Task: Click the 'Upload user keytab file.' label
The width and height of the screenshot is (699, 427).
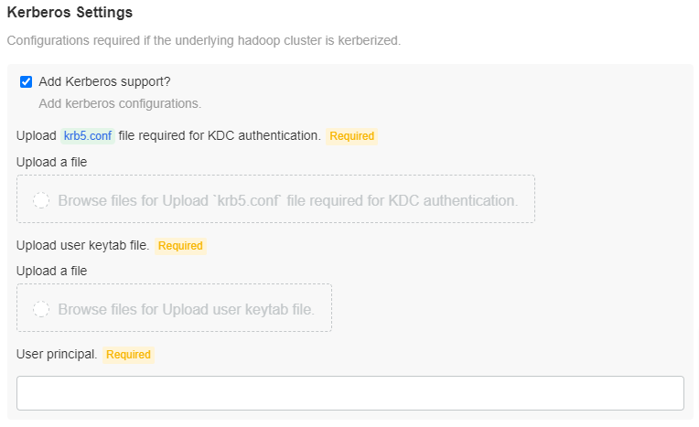Action: [82, 246]
